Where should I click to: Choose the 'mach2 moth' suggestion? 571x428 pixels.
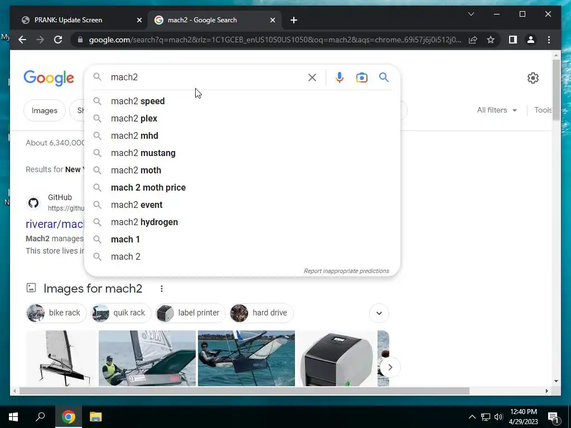tap(242, 171)
